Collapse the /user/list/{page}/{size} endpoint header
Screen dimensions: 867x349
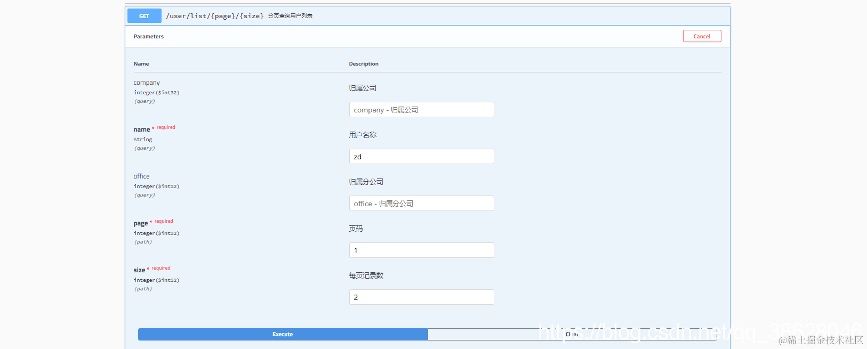click(x=428, y=16)
